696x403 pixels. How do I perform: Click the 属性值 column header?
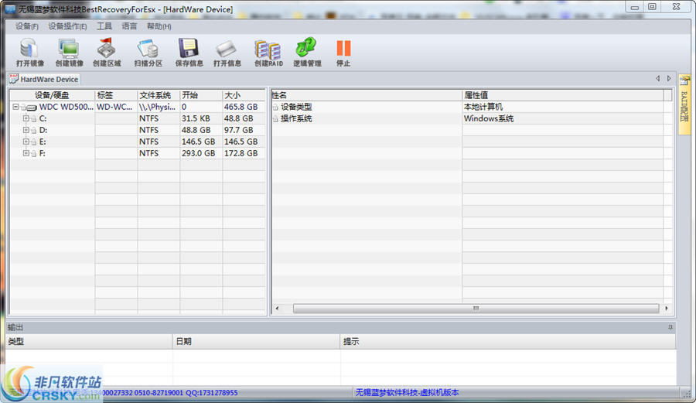(x=563, y=95)
